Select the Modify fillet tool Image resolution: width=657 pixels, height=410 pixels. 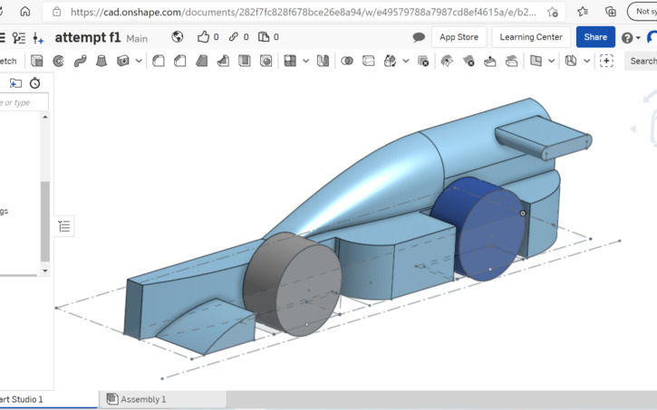click(x=447, y=61)
